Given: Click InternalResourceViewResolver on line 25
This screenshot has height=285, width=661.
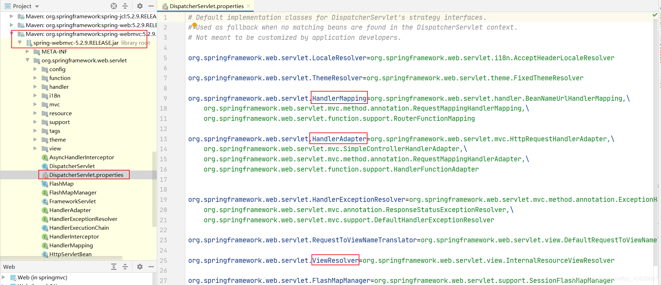Looking at the screenshot, I should [x=560, y=260].
